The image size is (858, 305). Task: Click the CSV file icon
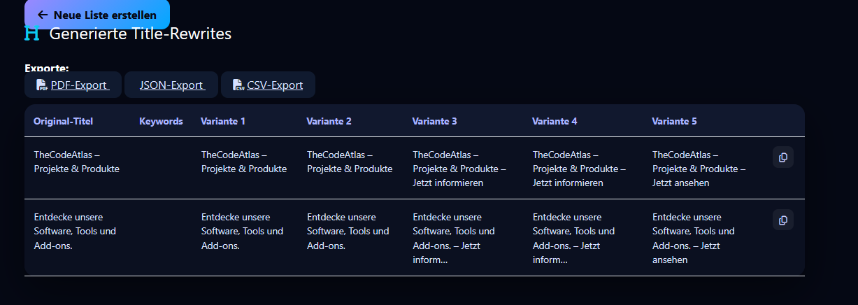click(238, 85)
